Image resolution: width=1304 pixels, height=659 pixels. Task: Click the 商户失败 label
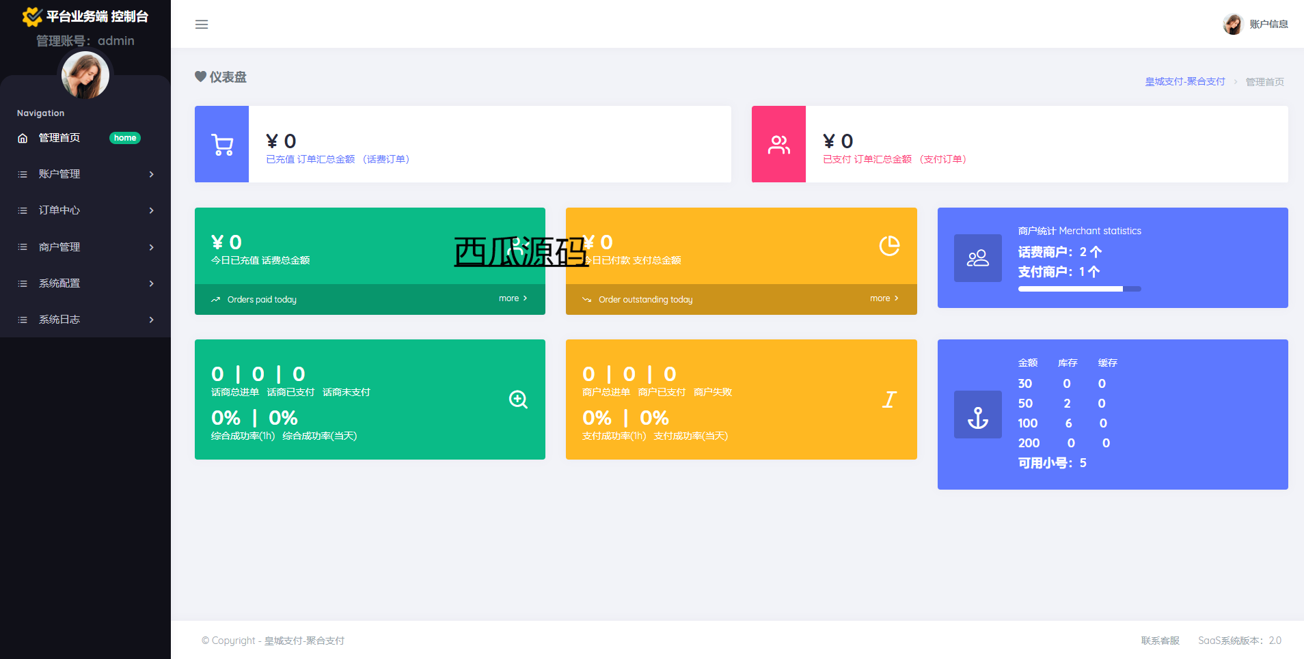coord(713,392)
